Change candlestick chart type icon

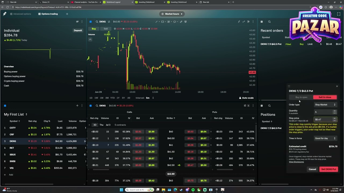click(x=248, y=22)
